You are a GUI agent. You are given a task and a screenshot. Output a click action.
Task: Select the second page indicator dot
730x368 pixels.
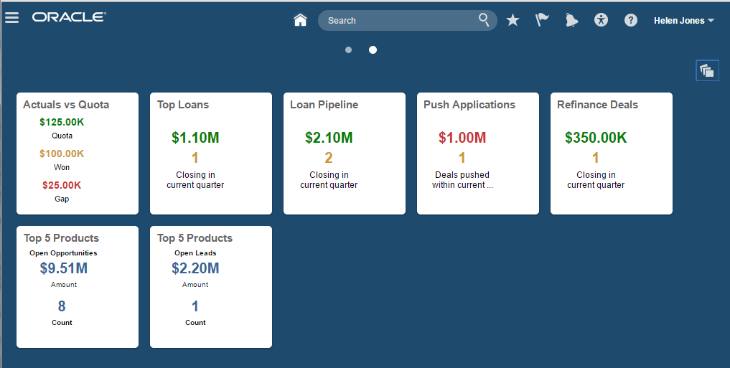[373, 50]
